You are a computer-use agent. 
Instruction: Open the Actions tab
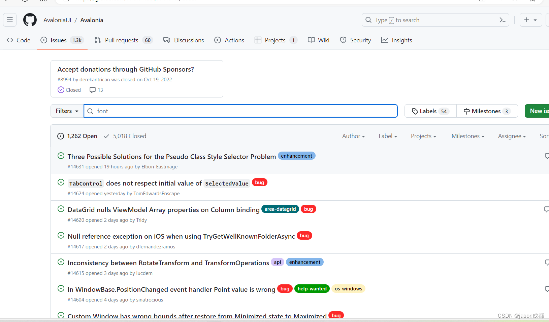coord(229,40)
